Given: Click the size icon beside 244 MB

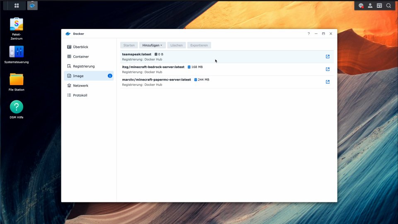Looking at the screenshot, I should [195, 80].
